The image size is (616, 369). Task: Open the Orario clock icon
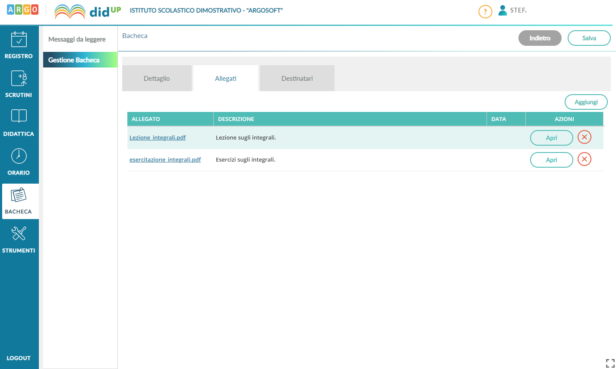click(19, 156)
